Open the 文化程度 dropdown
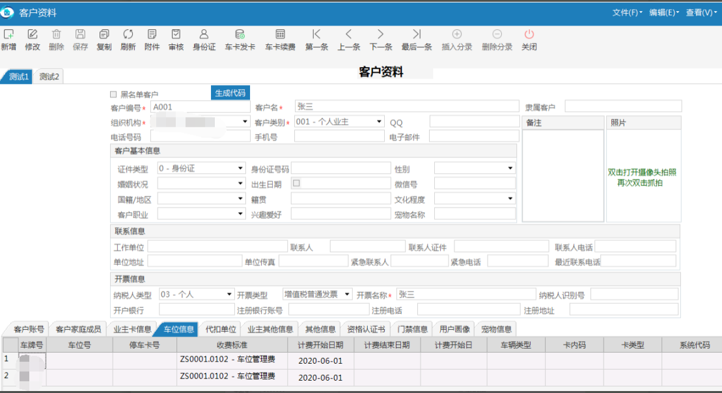This screenshot has width=722, height=393. pos(510,199)
